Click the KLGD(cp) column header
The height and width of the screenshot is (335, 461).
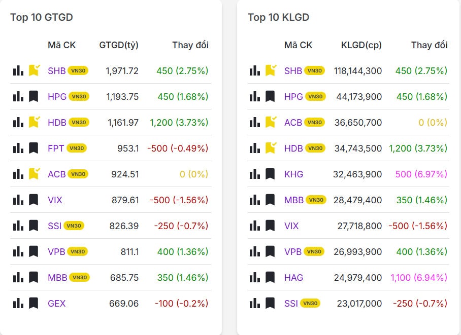click(x=361, y=45)
